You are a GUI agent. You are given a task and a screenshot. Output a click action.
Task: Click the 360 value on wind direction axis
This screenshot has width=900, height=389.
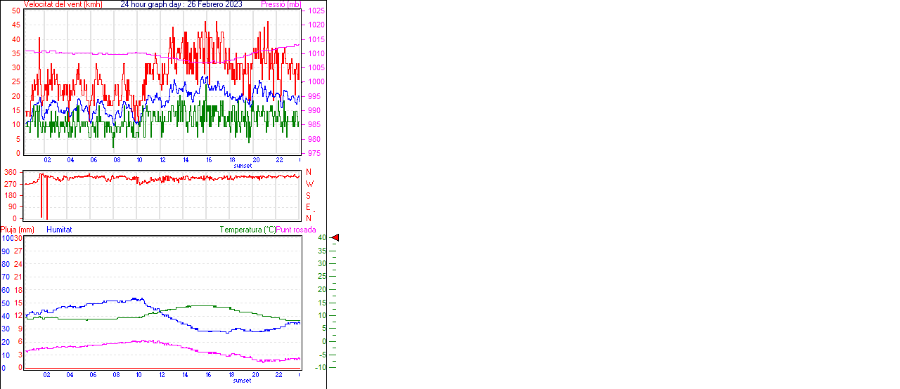click(11, 172)
